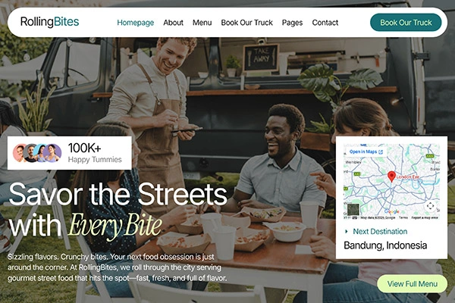The image size is (455, 303).
Task: Click the teal Book Our Truck button
Action: coord(406,22)
